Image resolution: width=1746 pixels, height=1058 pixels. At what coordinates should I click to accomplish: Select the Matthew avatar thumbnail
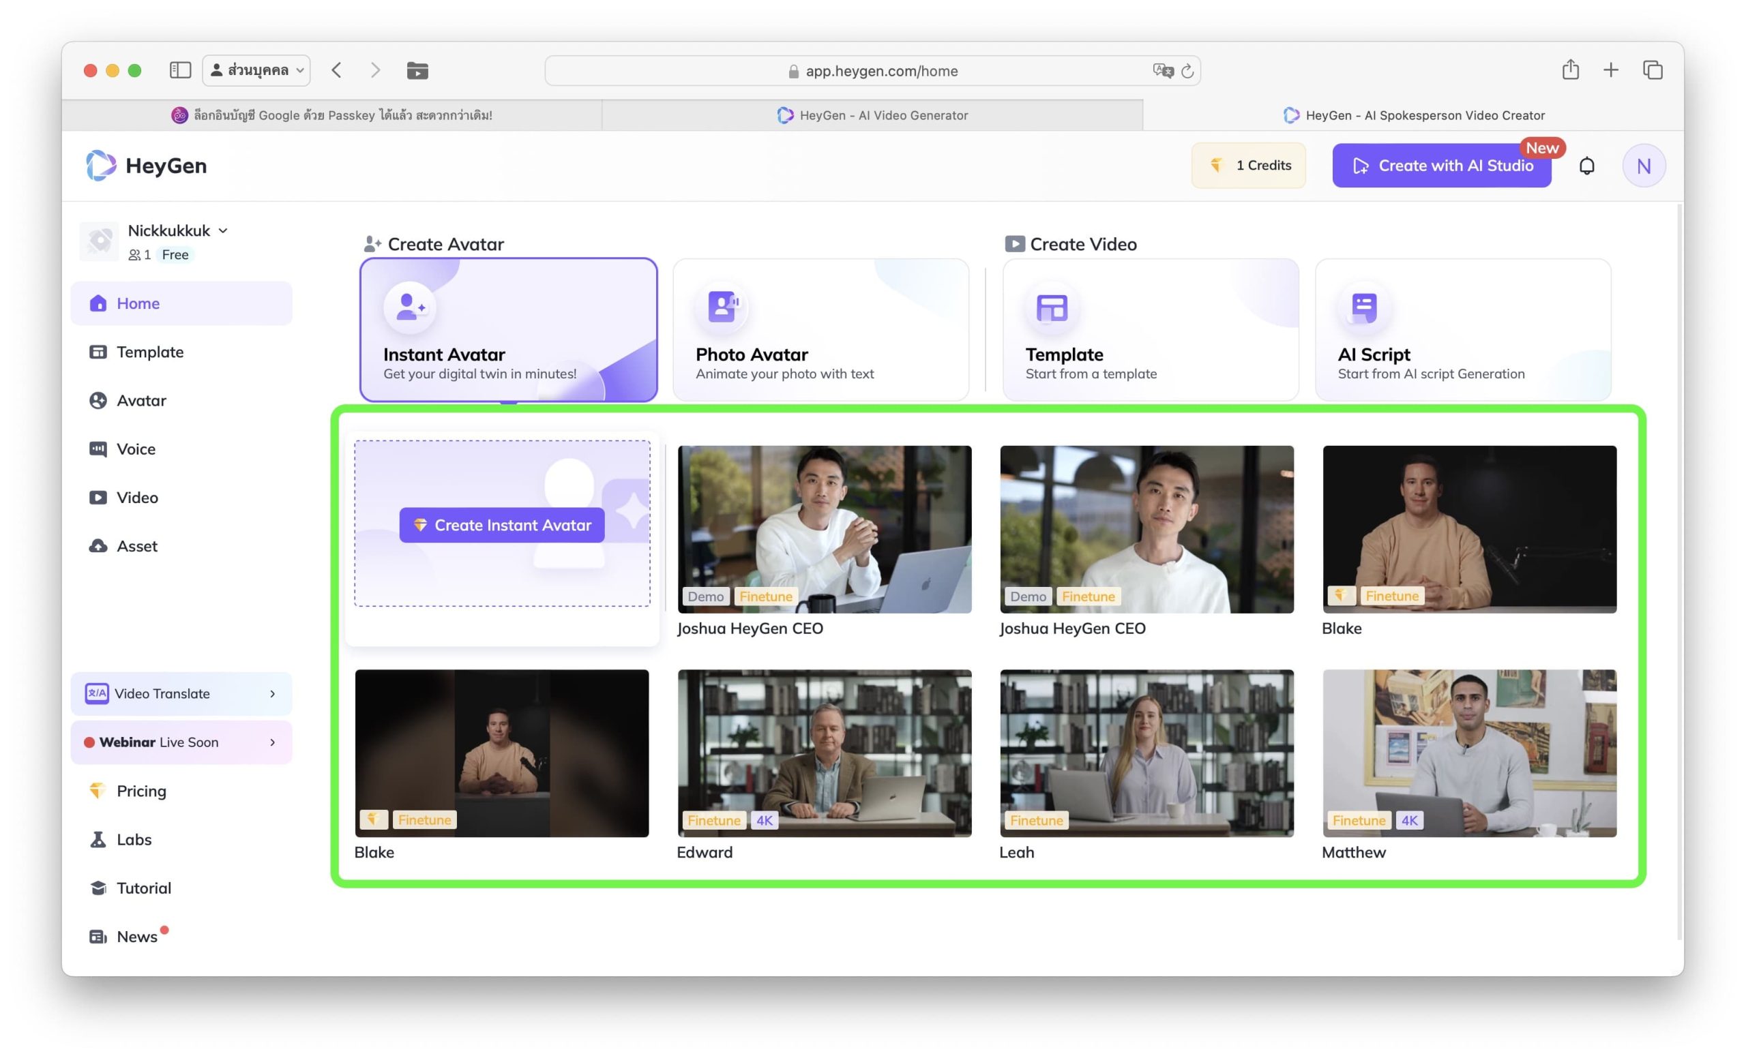point(1469,753)
